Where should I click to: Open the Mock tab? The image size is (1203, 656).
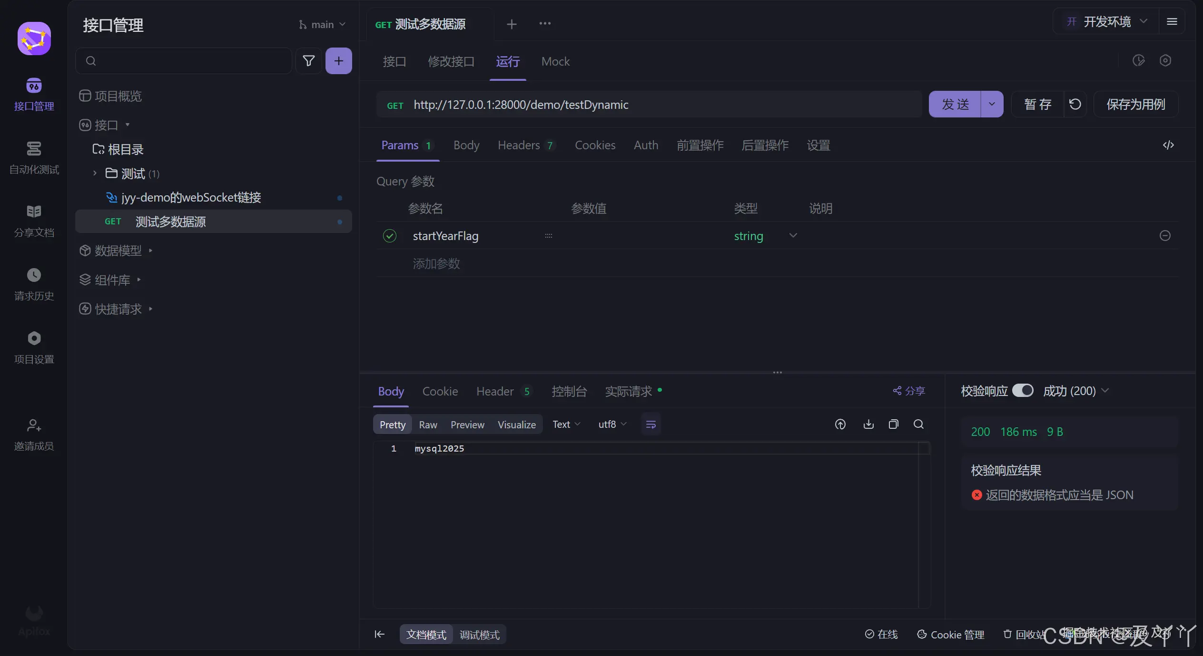click(555, 61)
